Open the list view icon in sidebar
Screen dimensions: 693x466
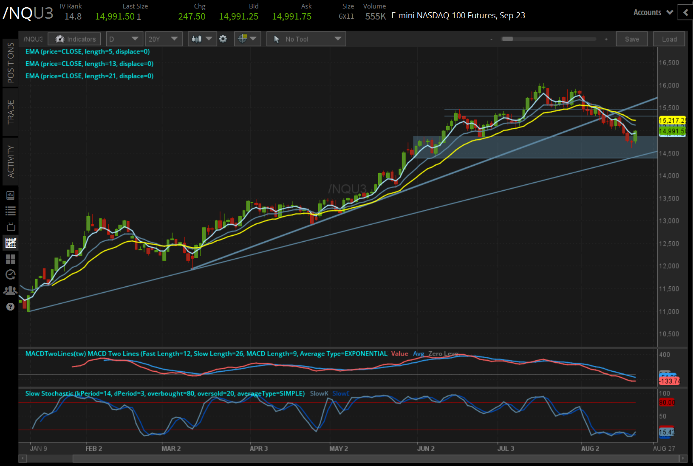(x=11, y=211)
